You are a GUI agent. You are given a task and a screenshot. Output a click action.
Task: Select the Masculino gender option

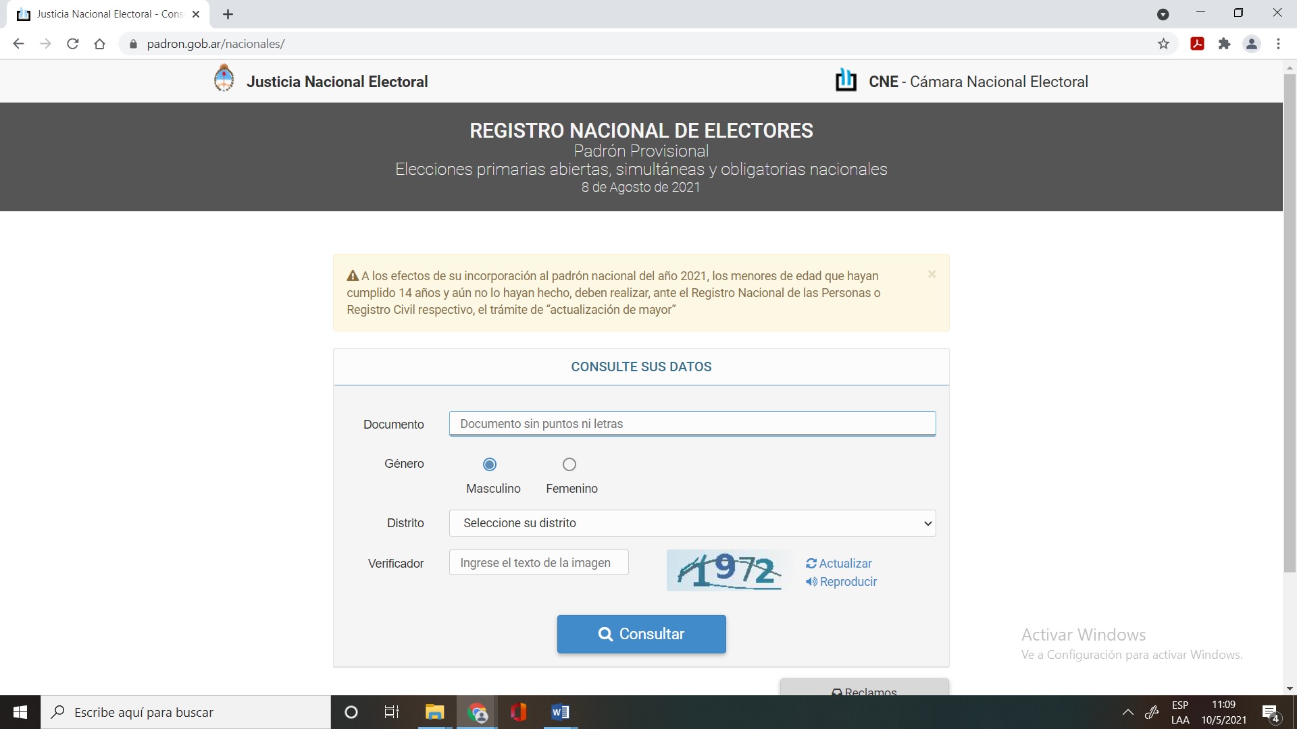490,464
